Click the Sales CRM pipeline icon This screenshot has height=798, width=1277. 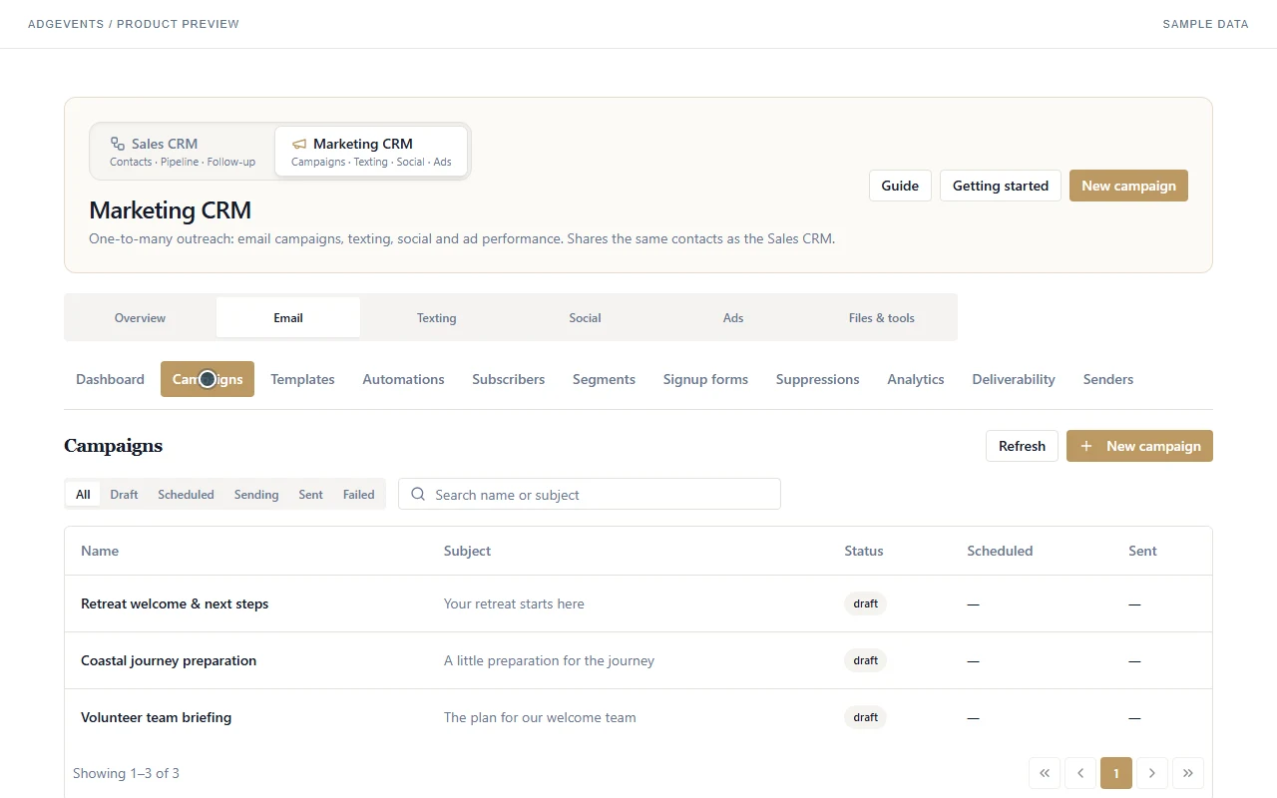point(118,144)
